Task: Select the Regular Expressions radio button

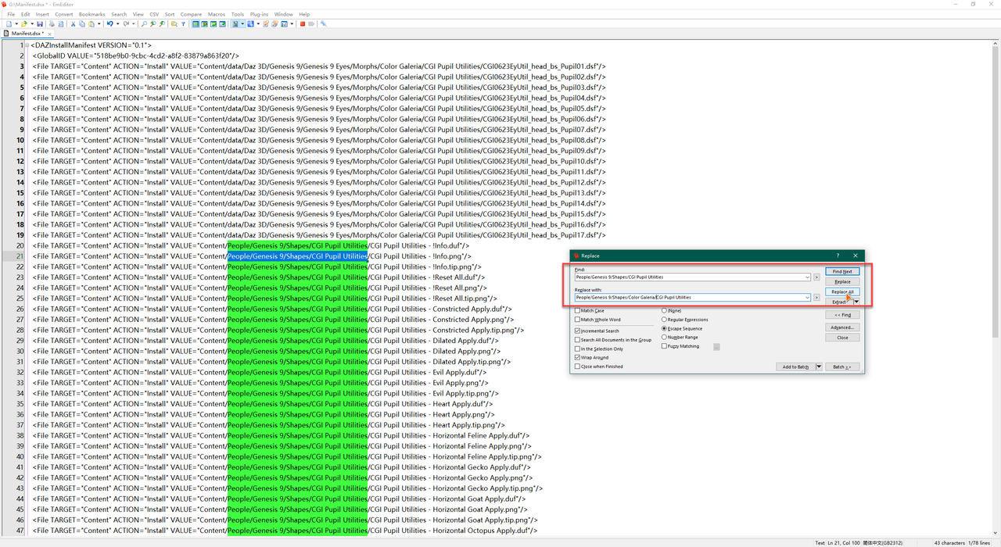Action: click(x=664, y=320)
